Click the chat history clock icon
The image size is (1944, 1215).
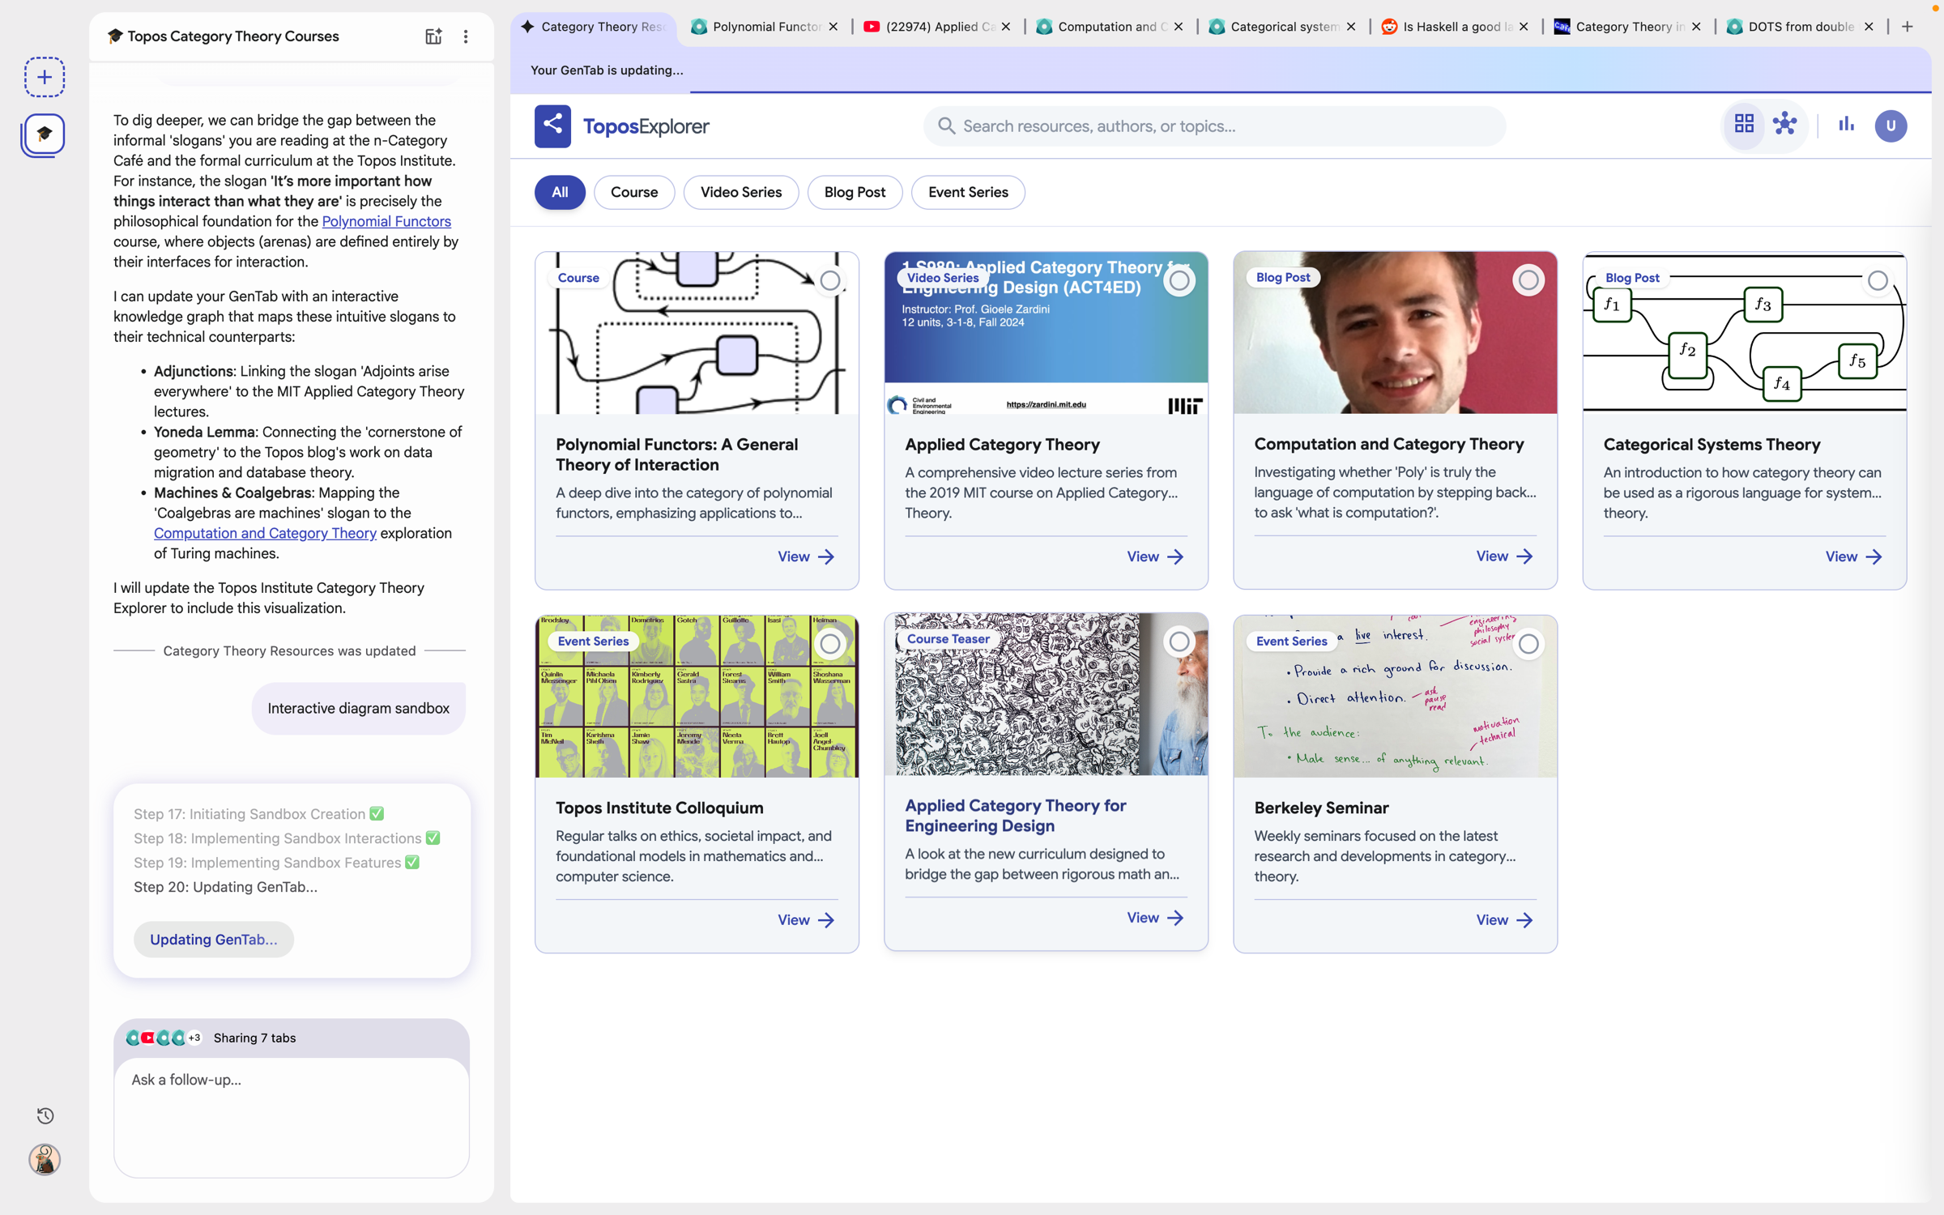[45, 1115]
